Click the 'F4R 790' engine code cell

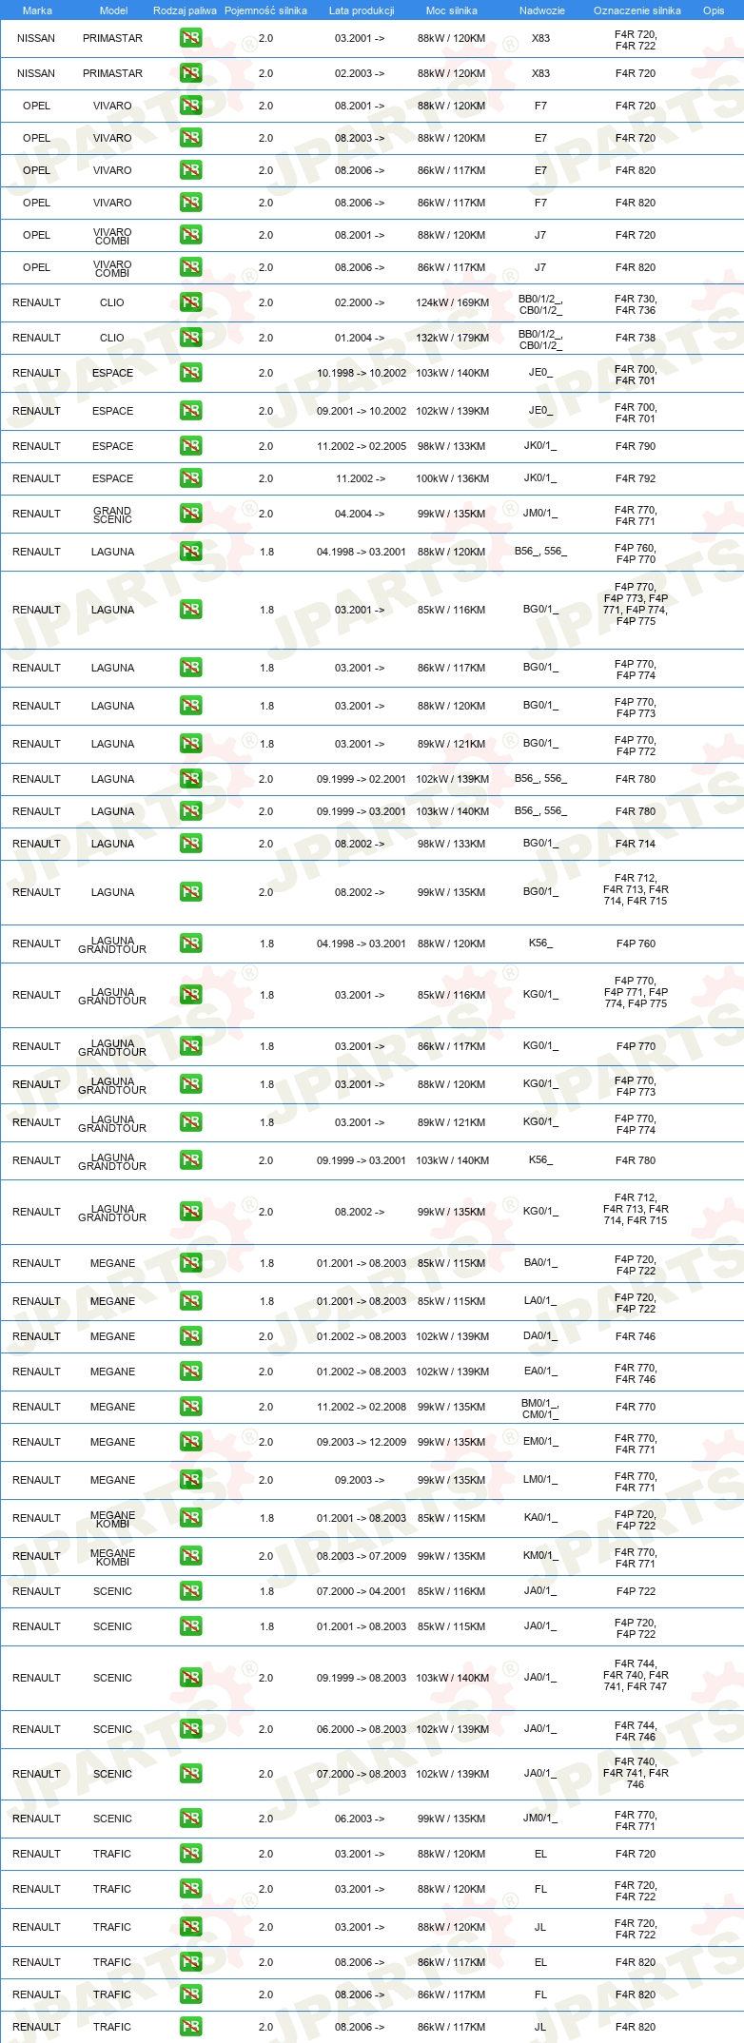[636, 446]
